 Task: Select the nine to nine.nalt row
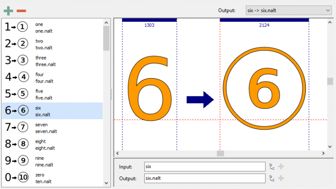[x=52, y=161]
